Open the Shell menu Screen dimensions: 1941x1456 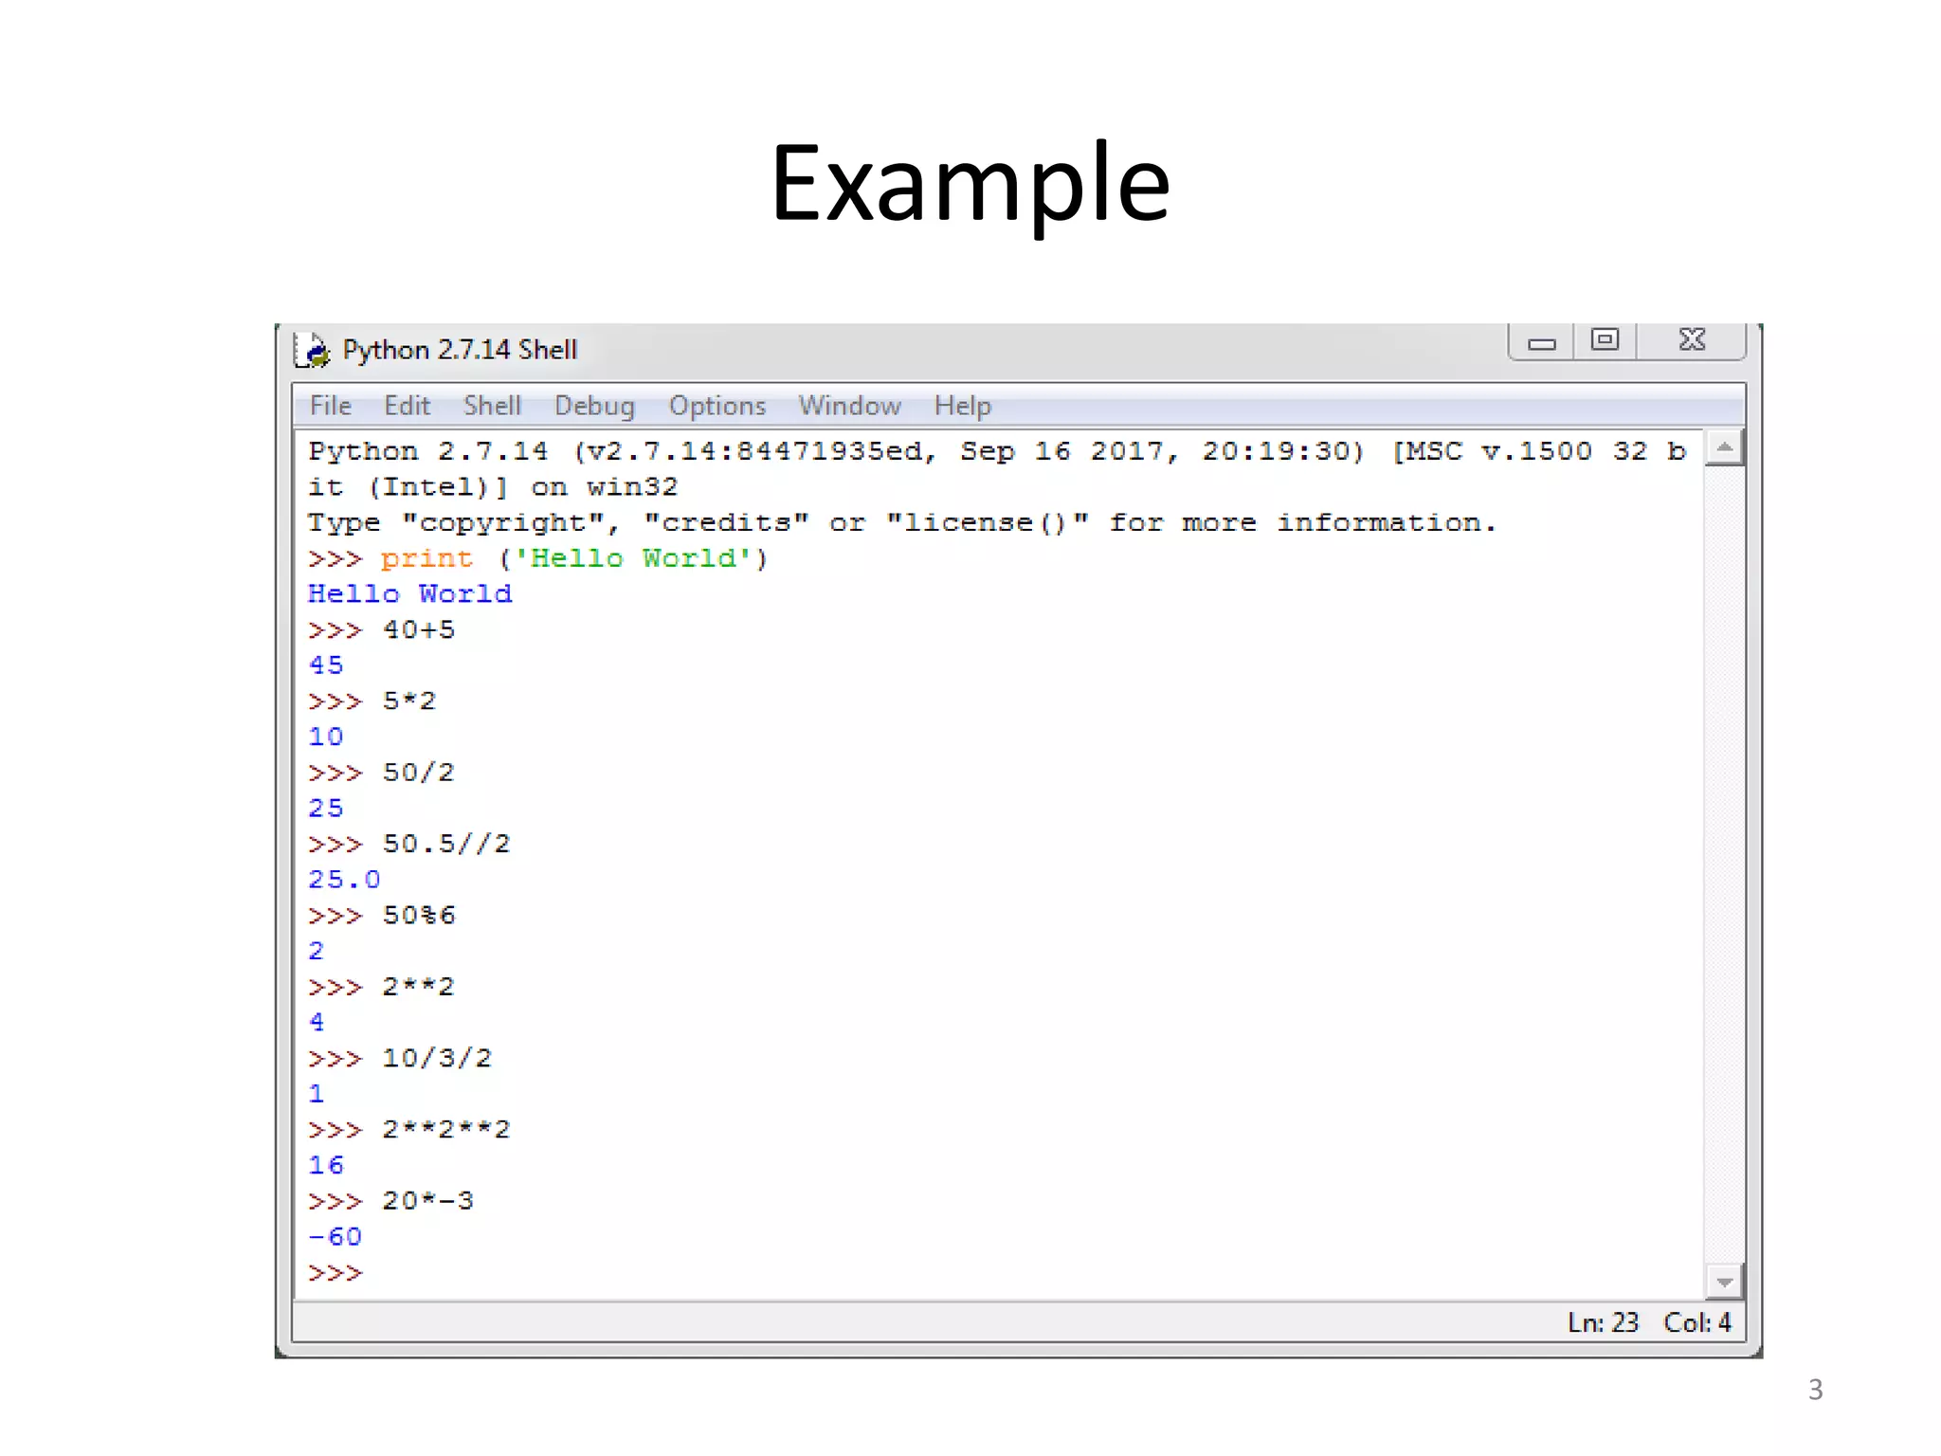[x=492, y=406]
